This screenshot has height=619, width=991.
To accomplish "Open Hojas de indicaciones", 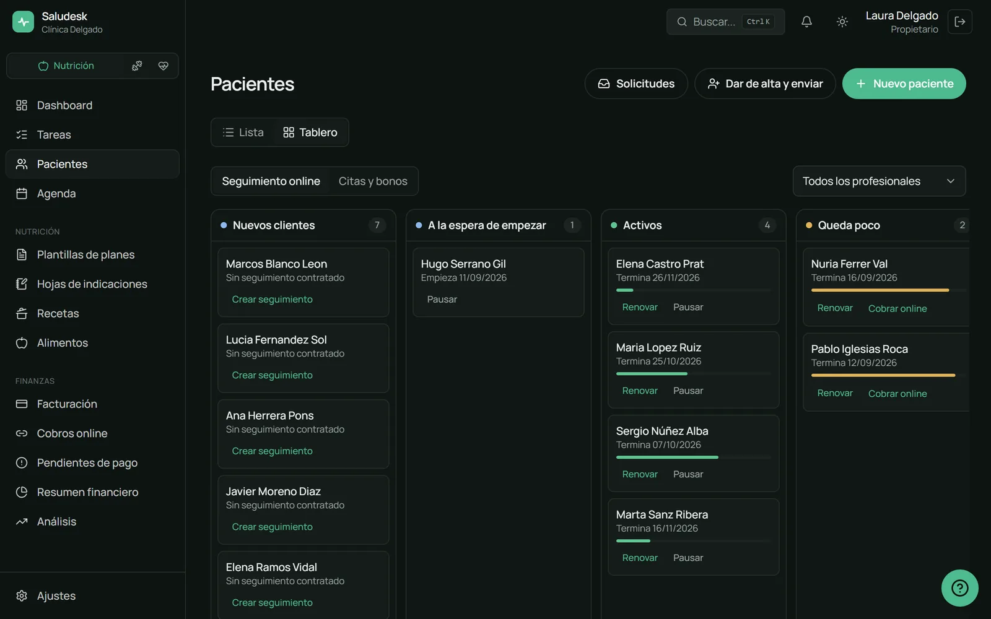I will coord(92,284).
